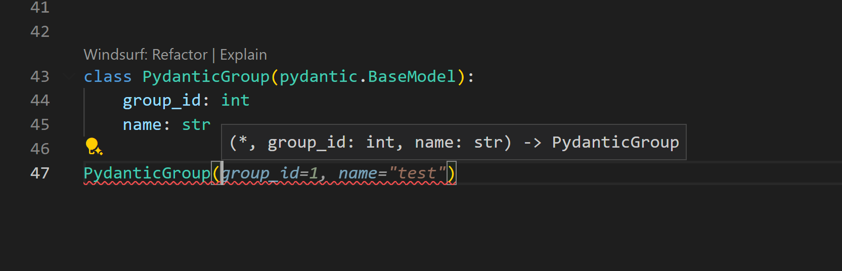Click line number 42 in gutter

click(40, 32)
